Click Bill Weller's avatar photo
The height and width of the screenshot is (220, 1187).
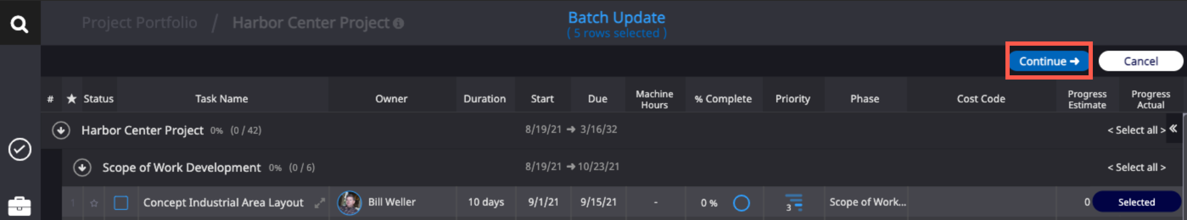click(x=349, y=203)
